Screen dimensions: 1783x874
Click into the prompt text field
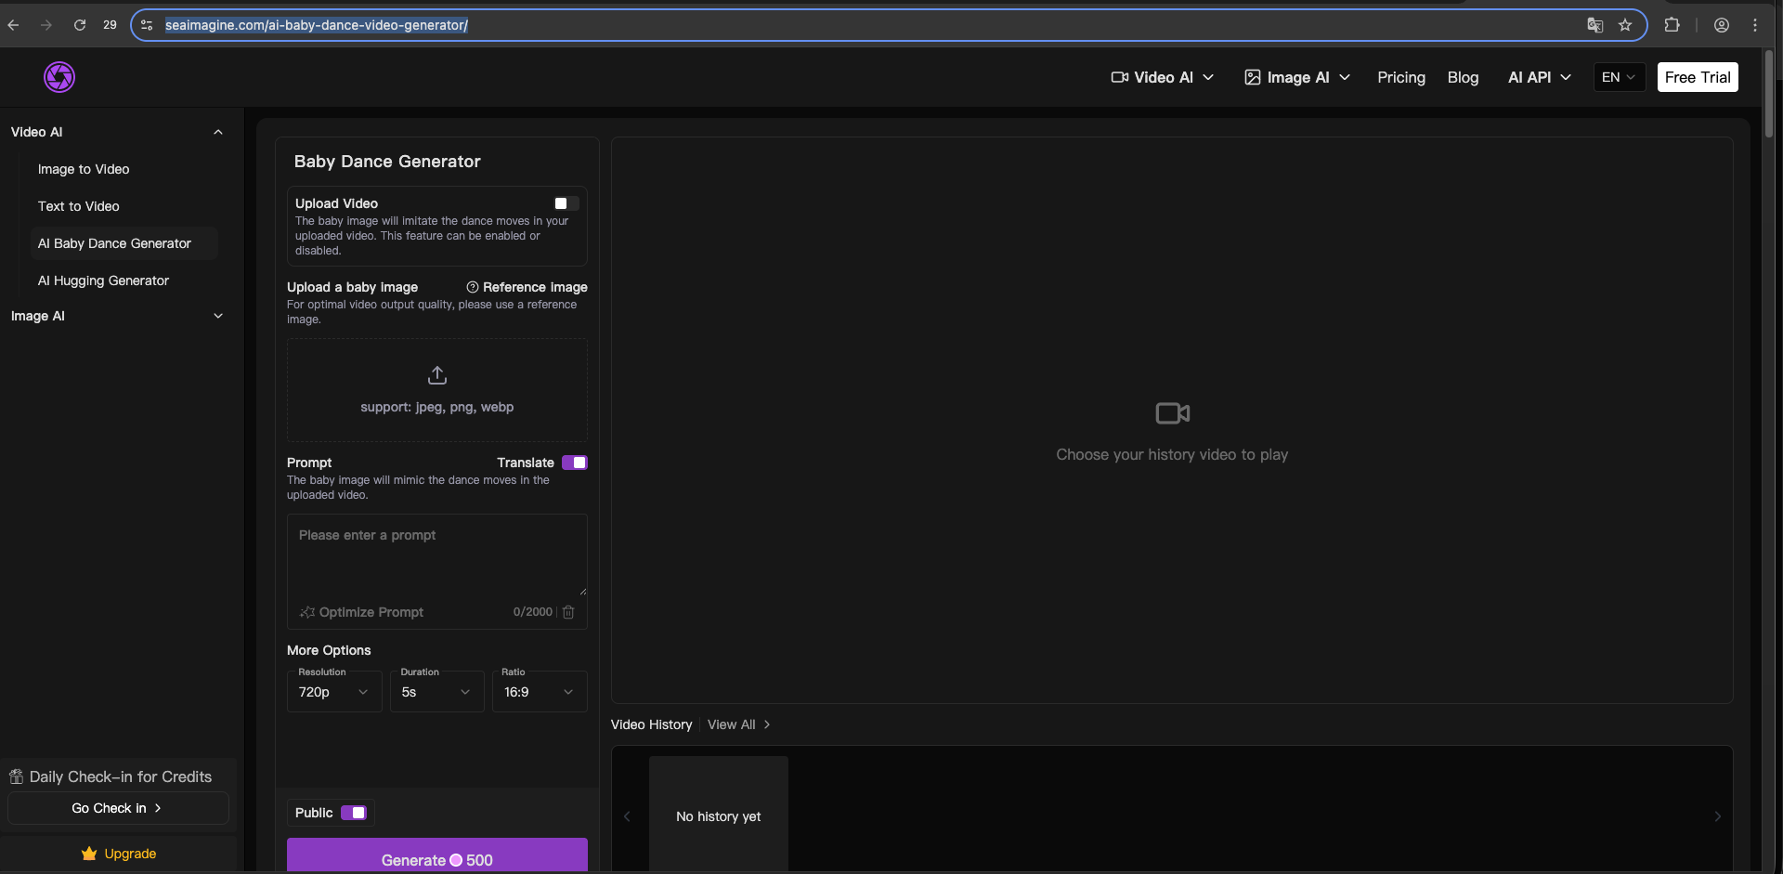(x=436, y=555)
